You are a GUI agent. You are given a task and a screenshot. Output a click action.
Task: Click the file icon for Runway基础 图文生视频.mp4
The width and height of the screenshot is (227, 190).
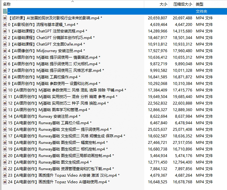point(5,162)
